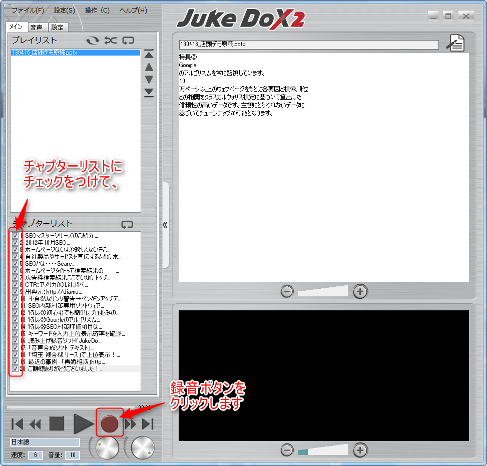Select chapter 15 キーワードを入力

(x=77, y=334)
